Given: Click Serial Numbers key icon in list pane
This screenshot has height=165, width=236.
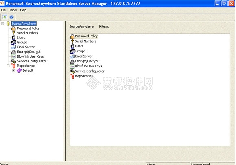Looking at the screenshot, I should 72,41.
